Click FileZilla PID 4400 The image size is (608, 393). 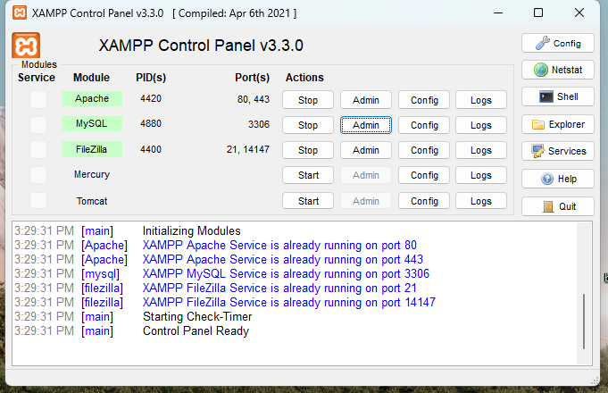click(x=151, y=149)
